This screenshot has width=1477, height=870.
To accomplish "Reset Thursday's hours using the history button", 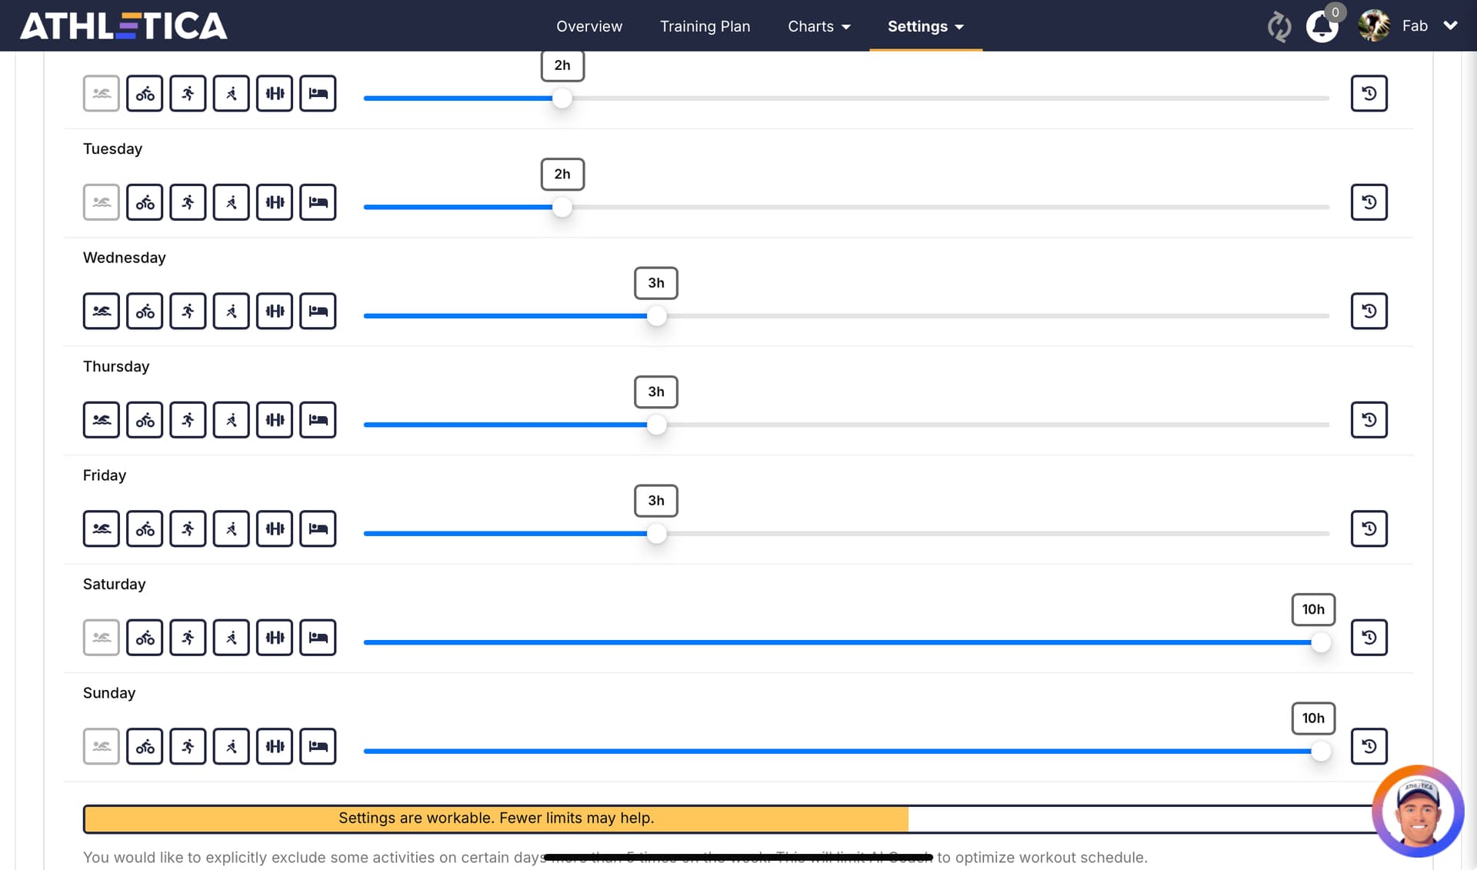I will 1369,420.
